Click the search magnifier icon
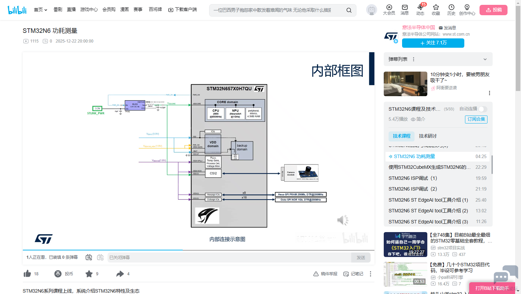This screenshot has height=294, width=521. (x=349, y=10)
